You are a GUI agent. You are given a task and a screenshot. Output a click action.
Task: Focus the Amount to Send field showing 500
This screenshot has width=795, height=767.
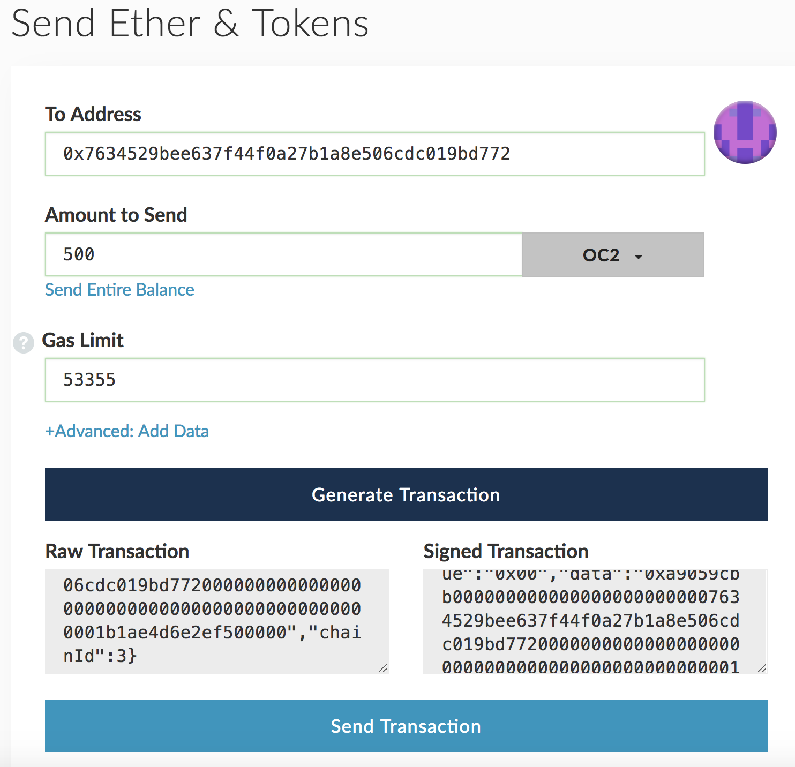point(283,254)
